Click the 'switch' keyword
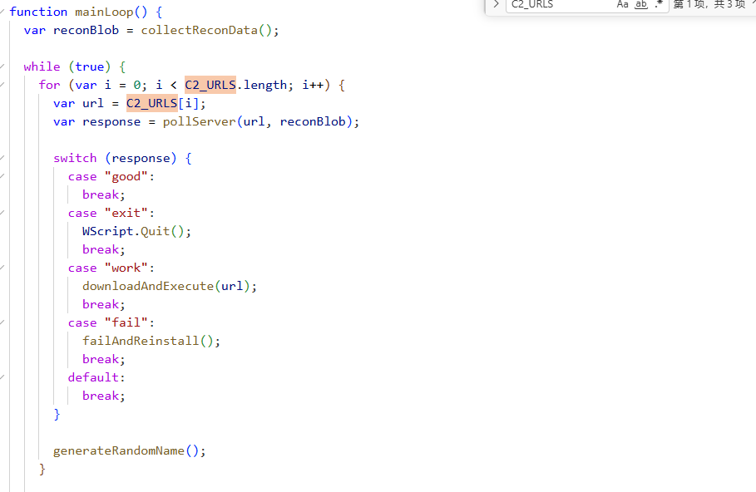This screenshot has width=756, height=492. (75, 159)
